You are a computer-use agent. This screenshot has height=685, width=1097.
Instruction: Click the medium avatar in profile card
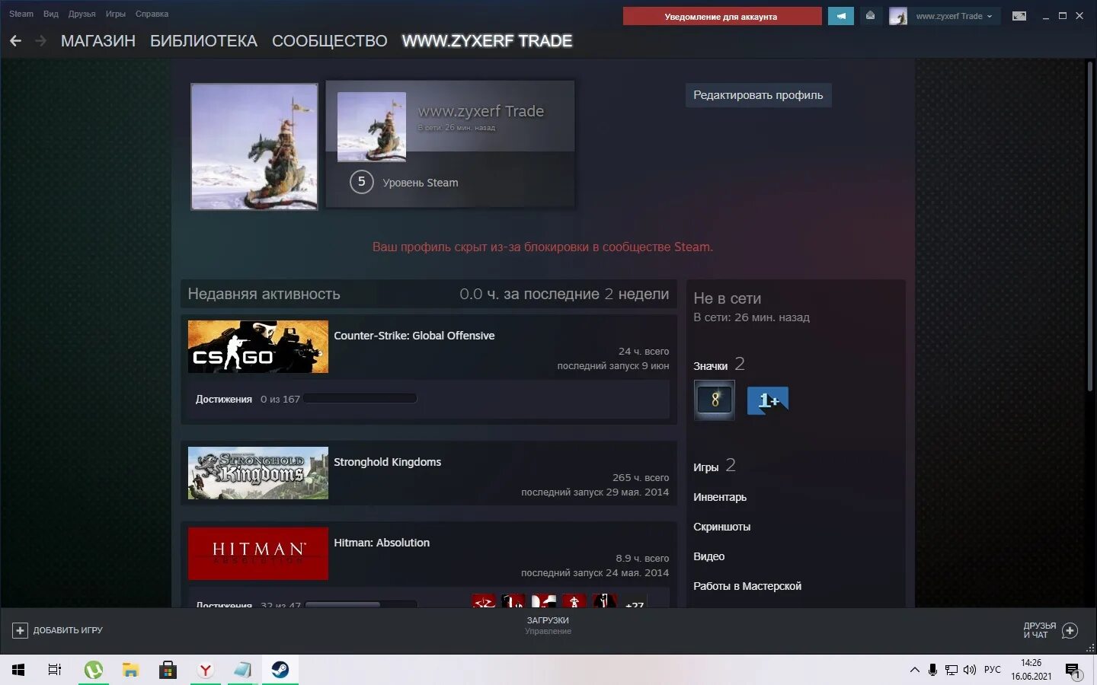(372, 126)
